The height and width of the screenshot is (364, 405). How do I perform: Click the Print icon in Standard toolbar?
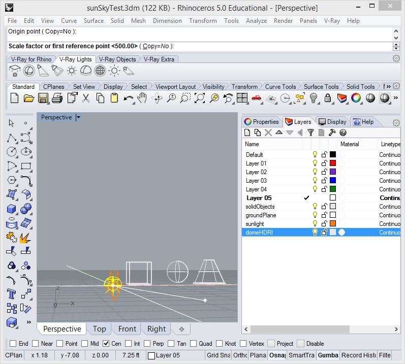tap(57, 98)
